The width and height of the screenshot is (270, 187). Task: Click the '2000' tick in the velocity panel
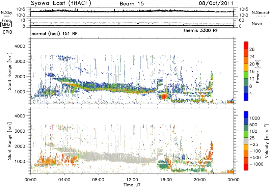coord(20,146)
